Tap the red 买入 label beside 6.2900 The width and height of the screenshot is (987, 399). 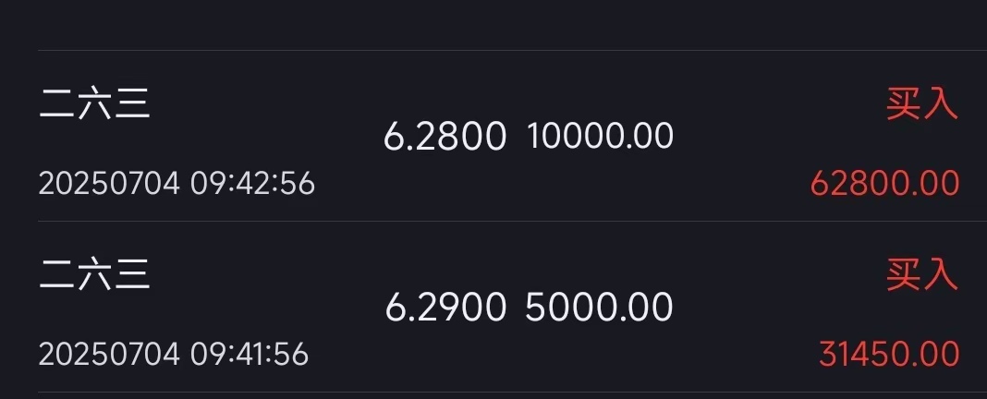click(922, 275)
